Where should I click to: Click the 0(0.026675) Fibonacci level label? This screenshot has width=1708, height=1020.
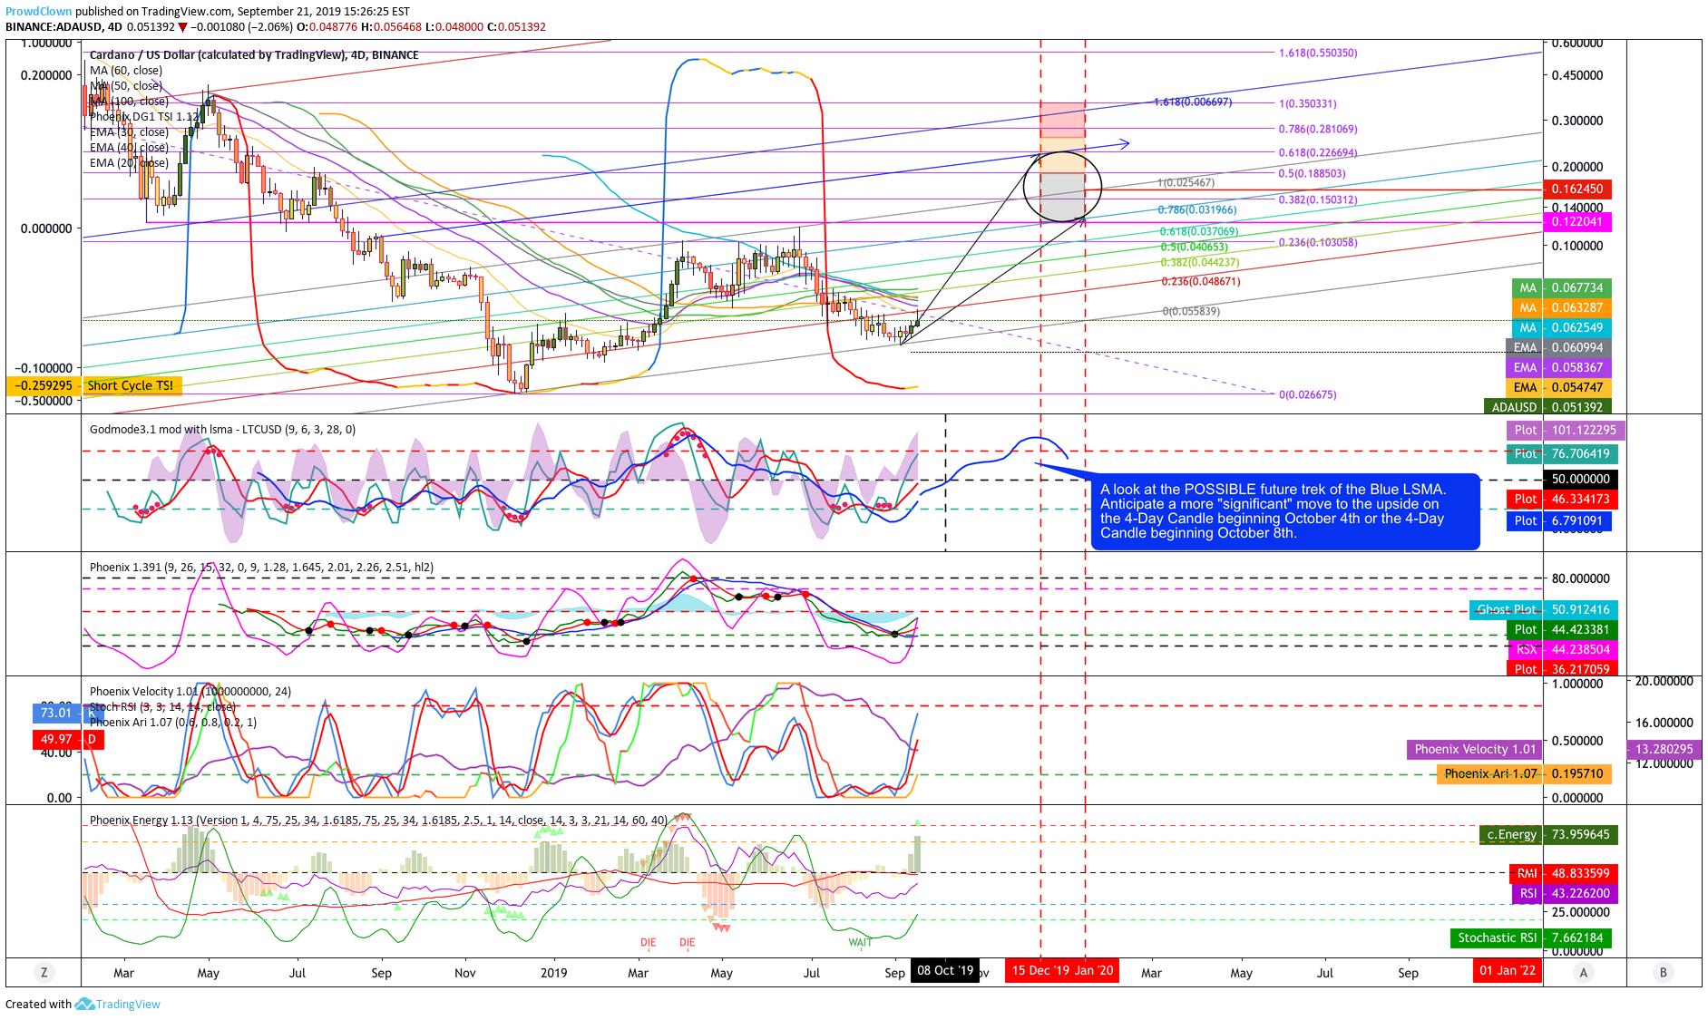(x=1307, y=394)
